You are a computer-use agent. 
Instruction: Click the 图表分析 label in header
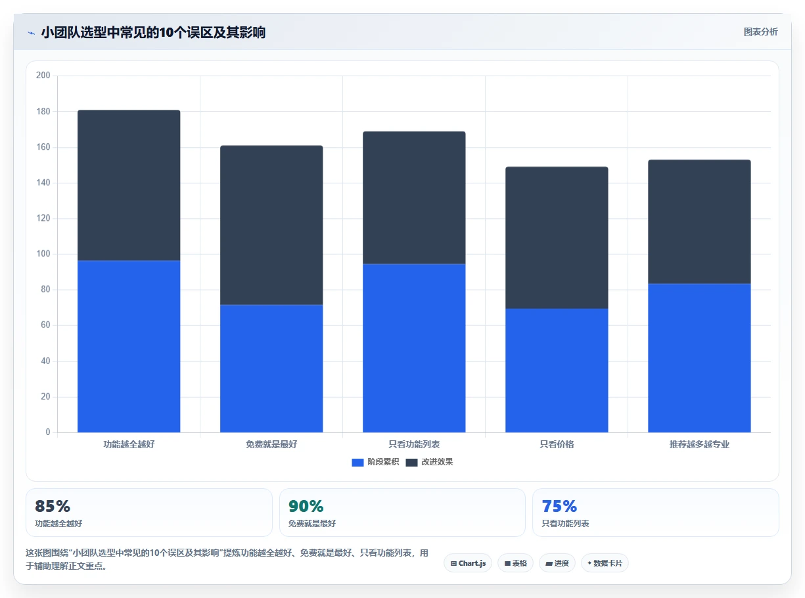click(x=760, y=32)
